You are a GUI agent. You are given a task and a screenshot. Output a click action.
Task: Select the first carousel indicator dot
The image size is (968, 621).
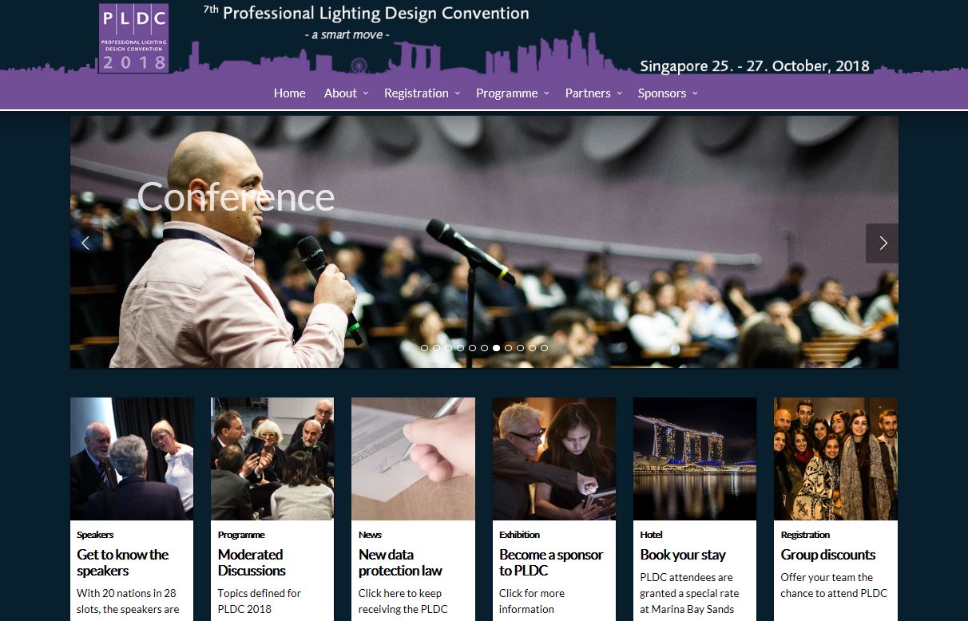point(425,348)
